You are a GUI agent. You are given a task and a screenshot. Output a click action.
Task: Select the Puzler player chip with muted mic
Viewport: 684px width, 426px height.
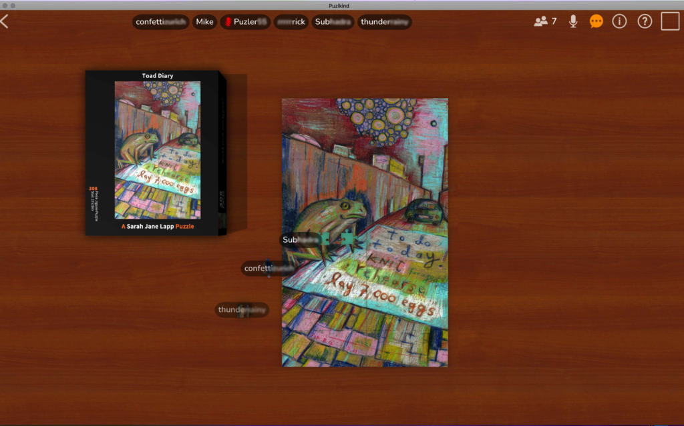pyautogui.click(x=245, y=22)
